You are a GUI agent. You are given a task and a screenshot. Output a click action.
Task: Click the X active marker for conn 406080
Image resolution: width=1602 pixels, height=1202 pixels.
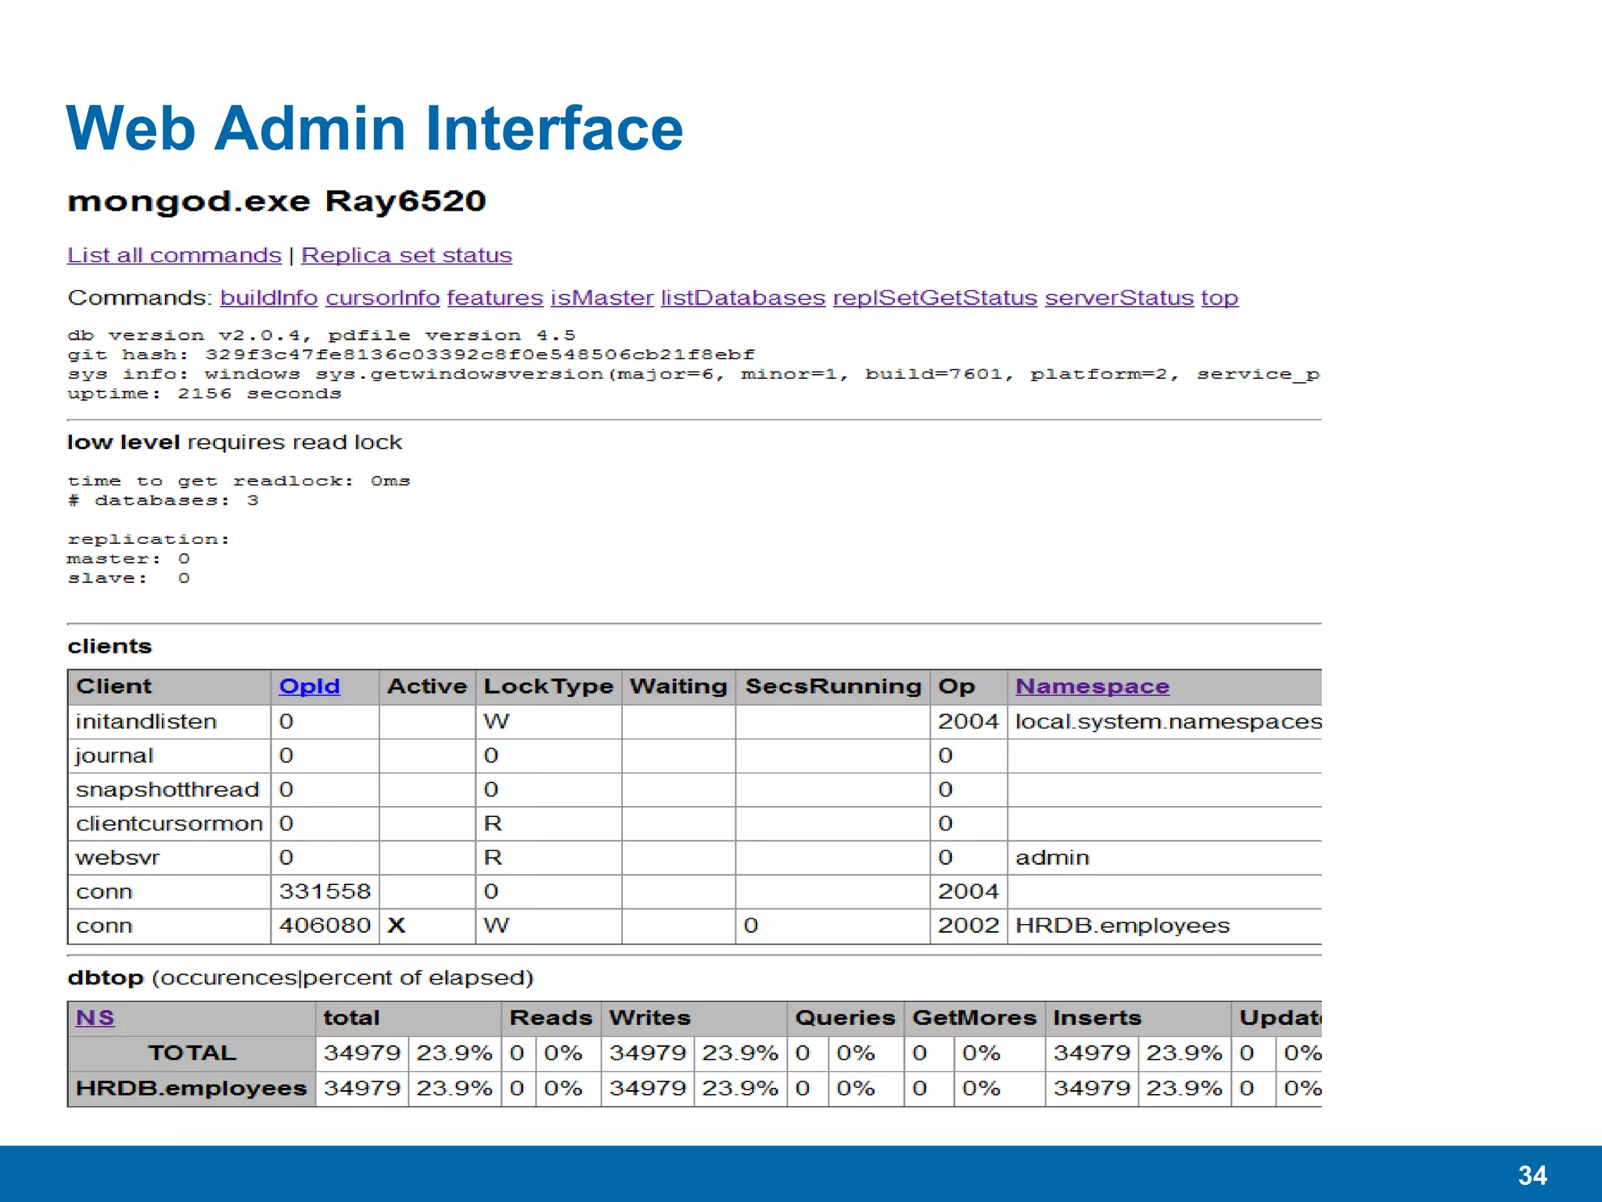click(x=397, y=926)
